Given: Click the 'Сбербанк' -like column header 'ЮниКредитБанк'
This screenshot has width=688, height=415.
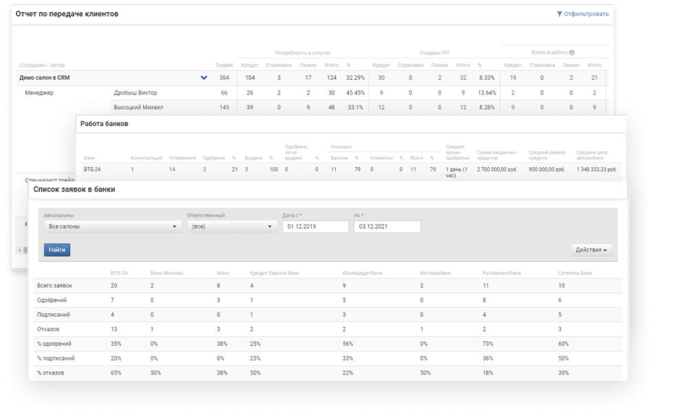Looking at the screenshot, I should click(x=362, y=273).
